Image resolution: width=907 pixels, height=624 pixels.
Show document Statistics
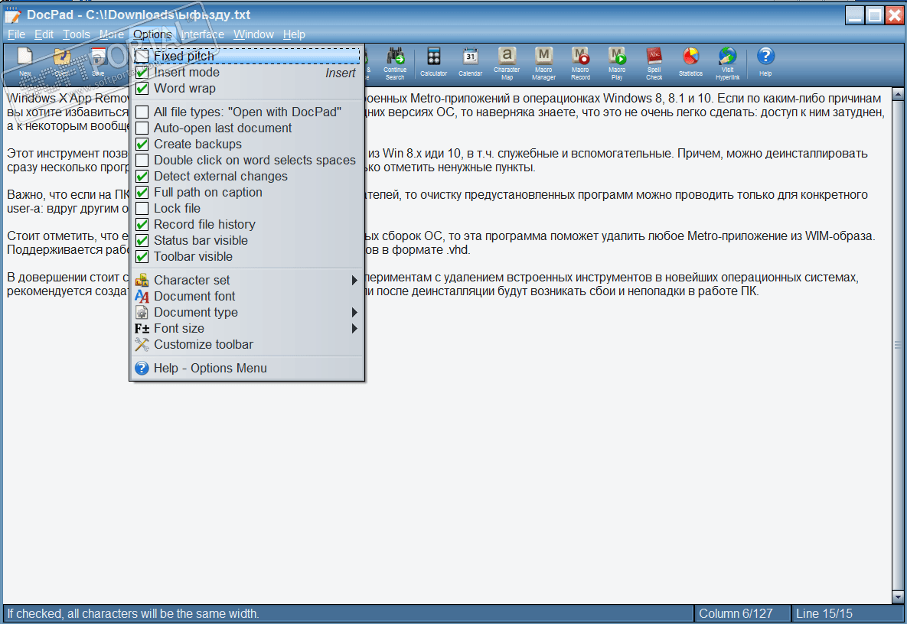[690, 57]
